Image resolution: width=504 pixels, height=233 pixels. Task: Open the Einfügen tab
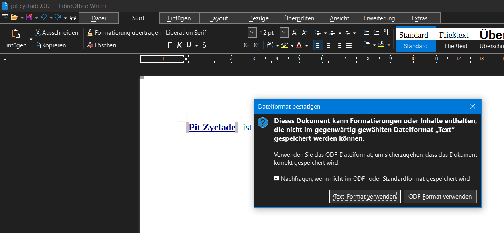coord(179,18)
